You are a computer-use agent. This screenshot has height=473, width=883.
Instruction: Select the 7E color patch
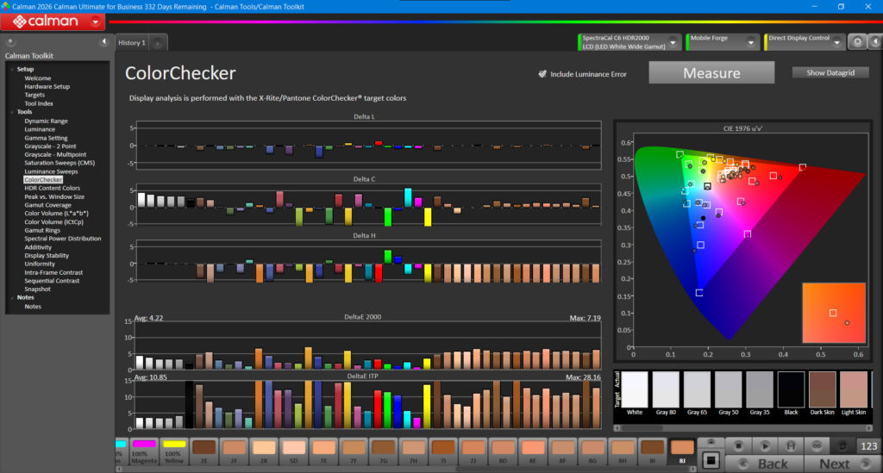pos(323,451)
